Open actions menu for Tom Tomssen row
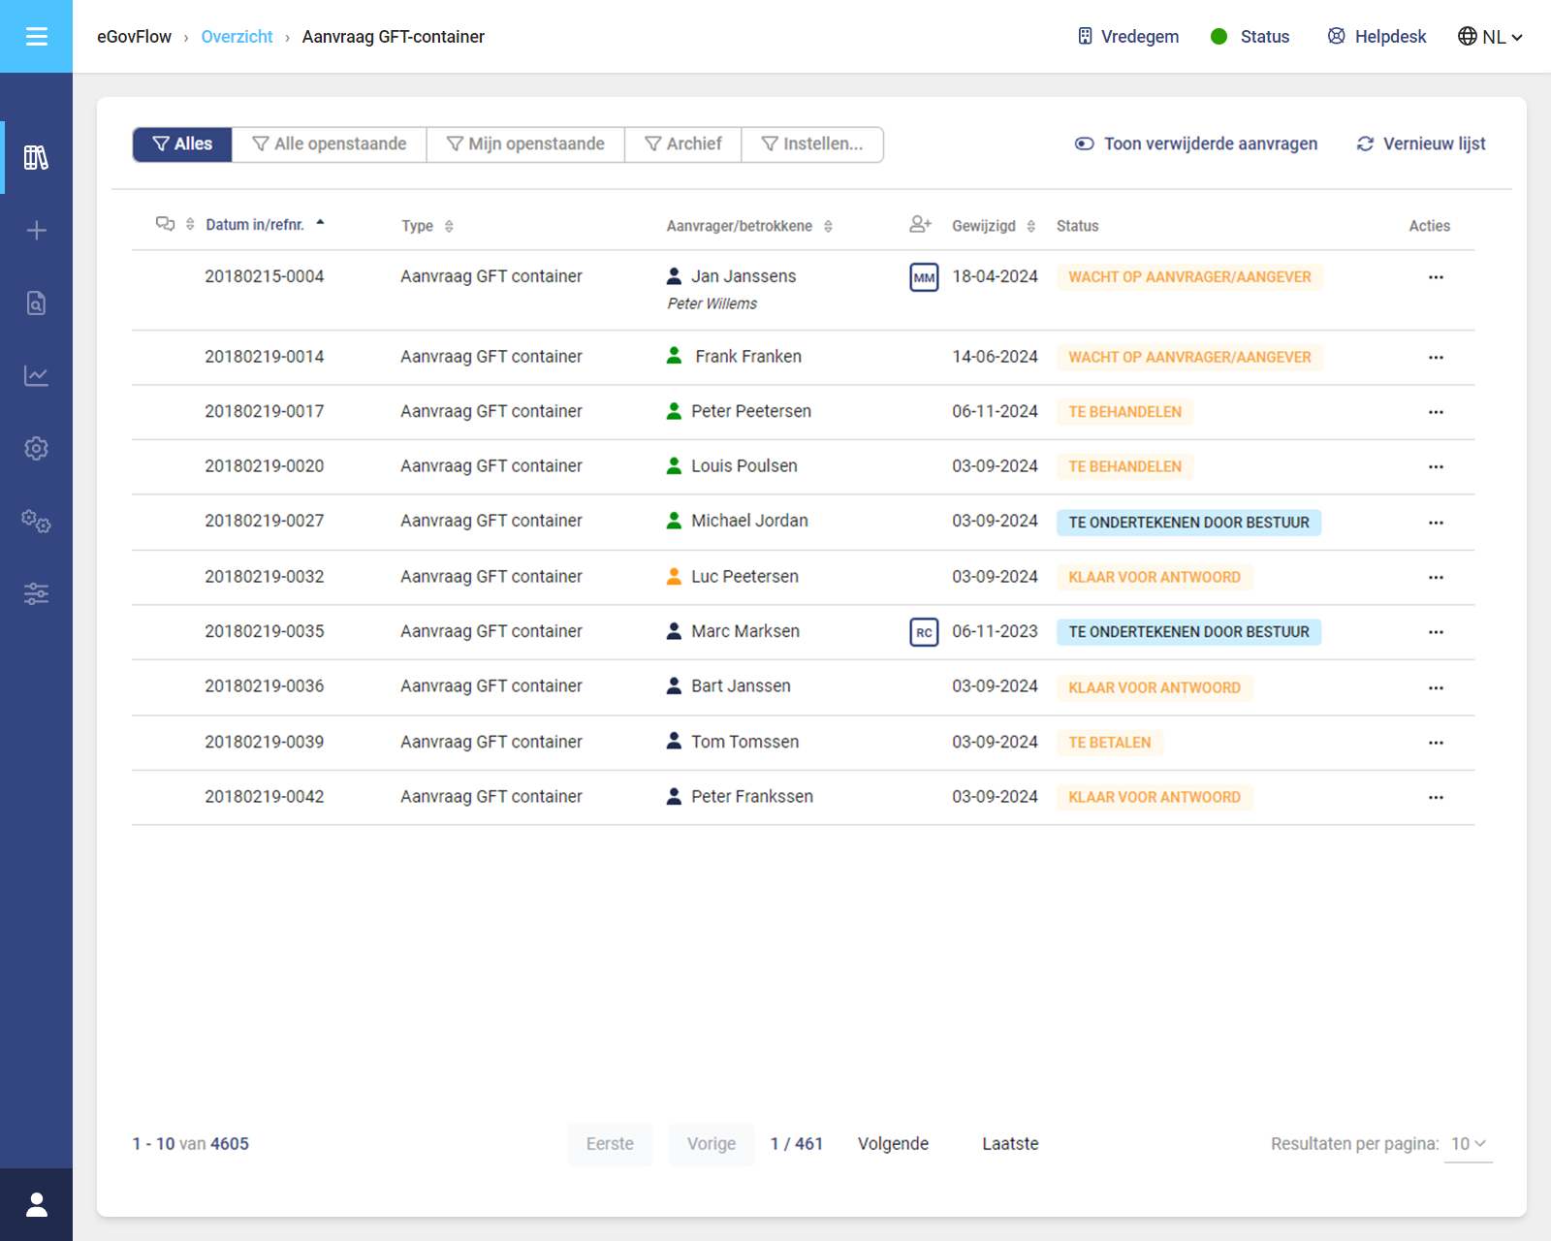Image resolution: width=1551 pixels, height=1241 pixels. click(x=1436, y=743)
